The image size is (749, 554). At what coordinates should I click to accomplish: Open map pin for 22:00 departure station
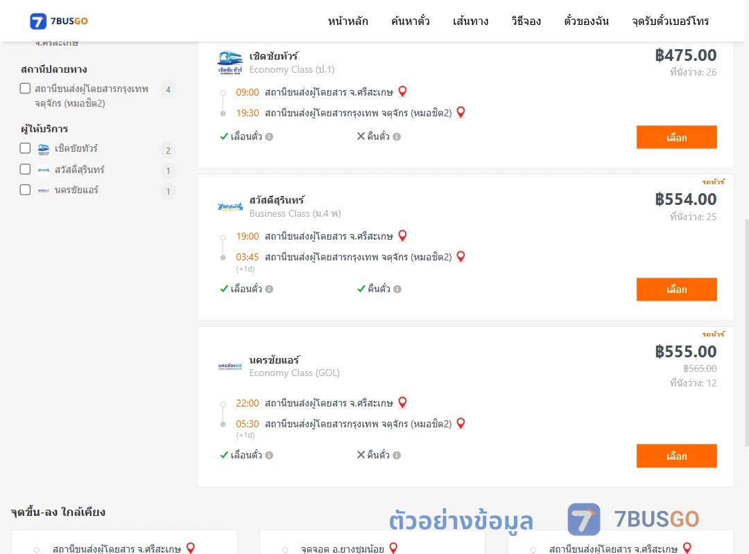coord(403,403)
